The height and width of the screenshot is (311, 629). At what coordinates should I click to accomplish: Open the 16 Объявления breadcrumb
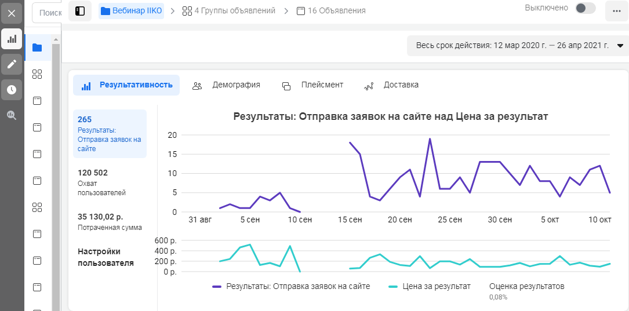coord(331,11)
